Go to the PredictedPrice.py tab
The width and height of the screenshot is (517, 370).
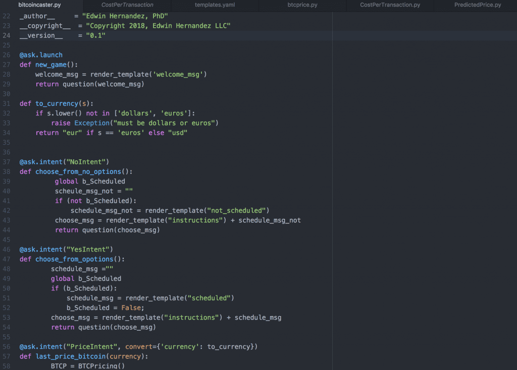[477, 5]
